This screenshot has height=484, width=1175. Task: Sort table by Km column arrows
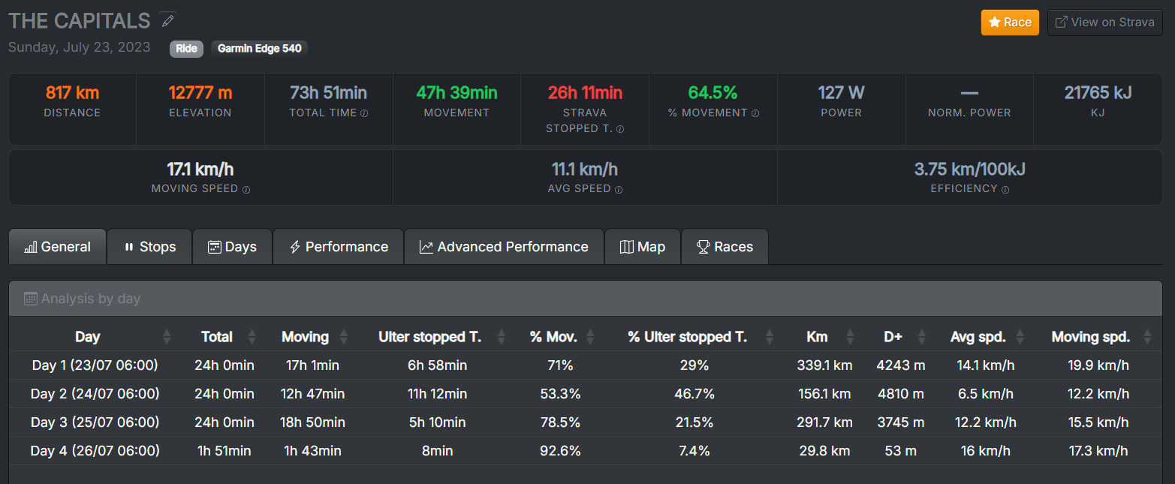(850, 337)
